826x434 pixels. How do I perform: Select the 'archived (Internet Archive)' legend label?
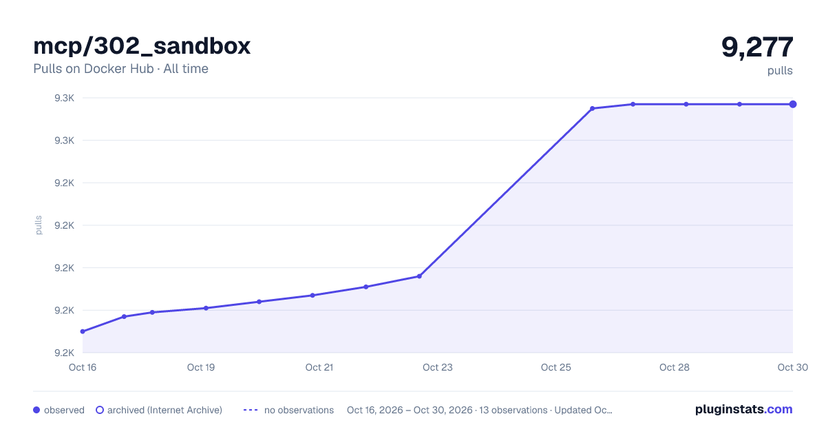(x=165, y=410)
